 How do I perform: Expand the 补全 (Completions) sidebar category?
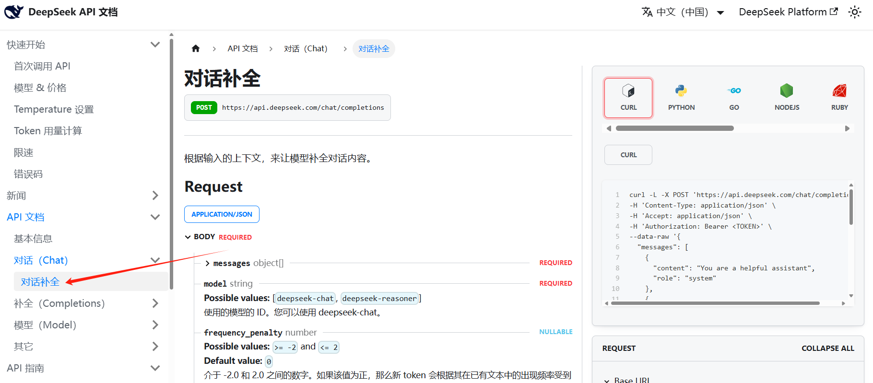(x=155, y=303)
